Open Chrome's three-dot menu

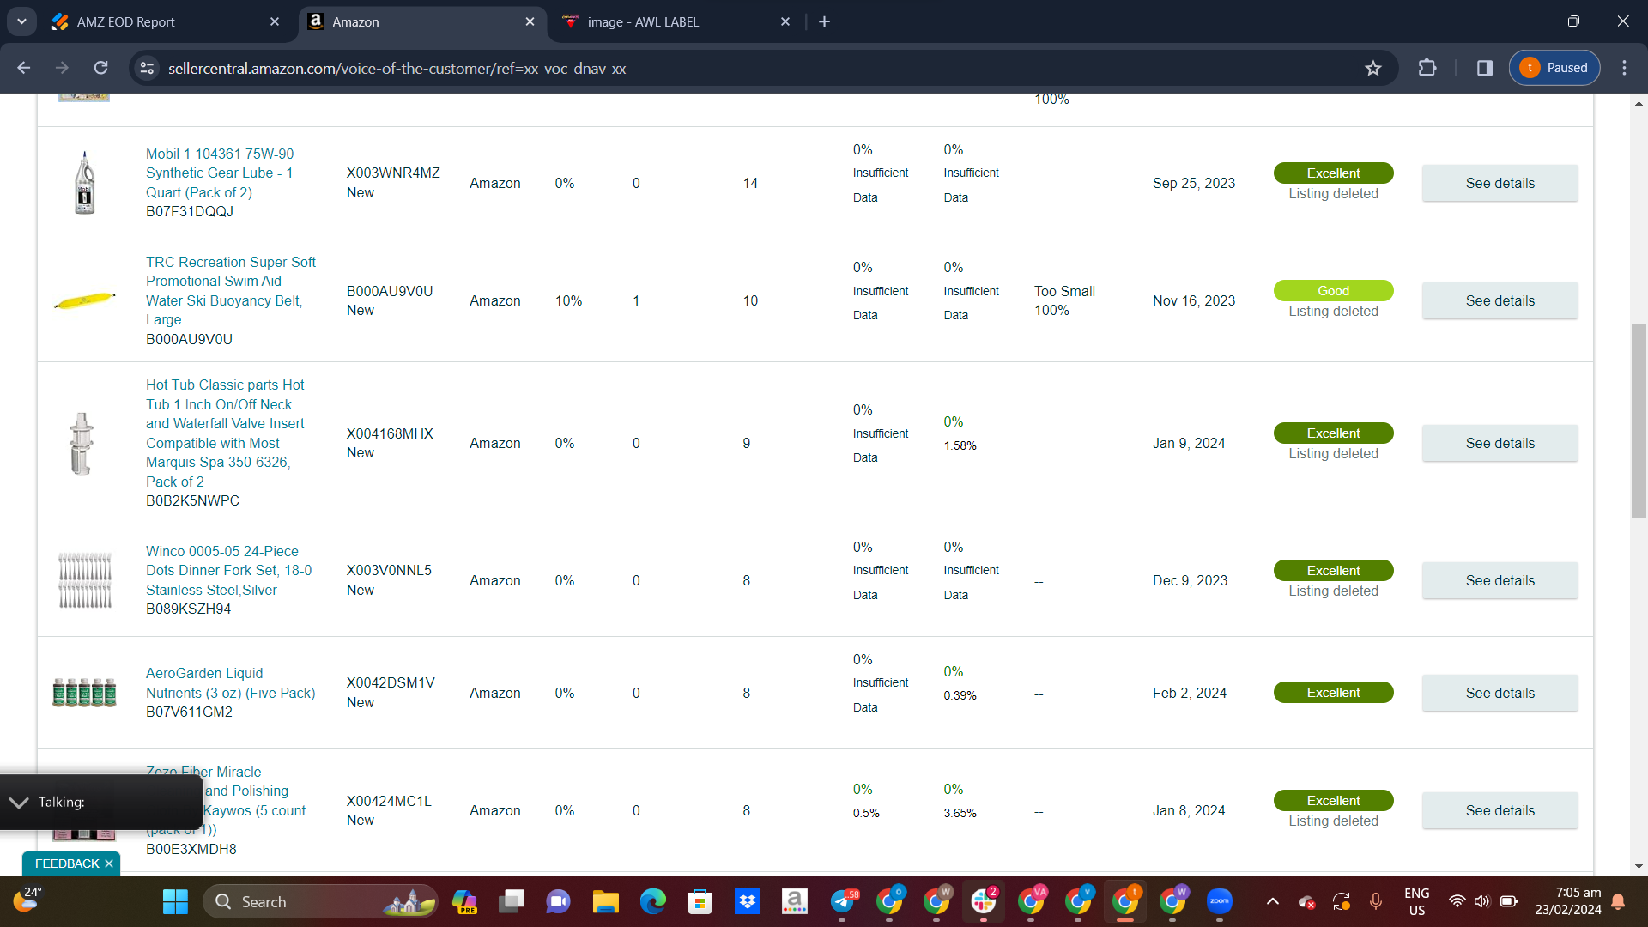click(x=1624, y=68)
